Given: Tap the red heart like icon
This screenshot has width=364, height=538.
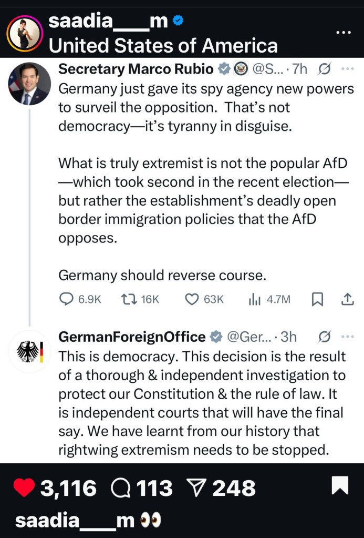Looking at the screenshot, I should point(24,488).
